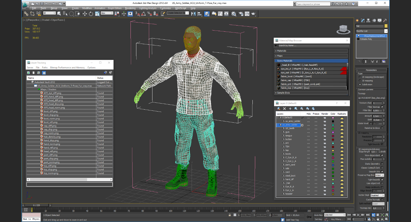411x222 pixels.
Task: Open the Hierarchy command panel tab
Action: [369, 21]
